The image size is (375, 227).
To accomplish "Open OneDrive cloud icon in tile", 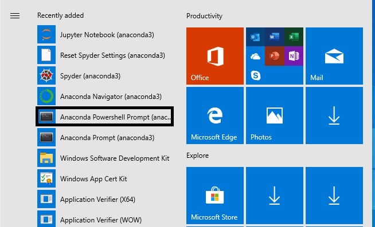I will tap(255, 56).
